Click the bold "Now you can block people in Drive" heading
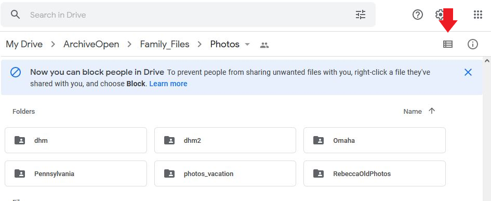Screen dimensions: 491x201 [97, 72]
